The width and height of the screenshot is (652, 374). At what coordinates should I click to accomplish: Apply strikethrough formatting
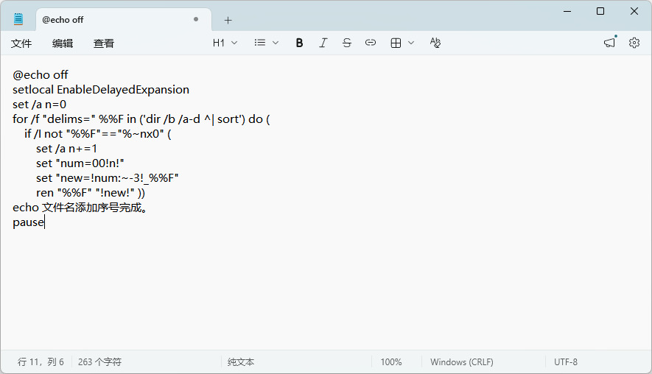pos(347,43)
